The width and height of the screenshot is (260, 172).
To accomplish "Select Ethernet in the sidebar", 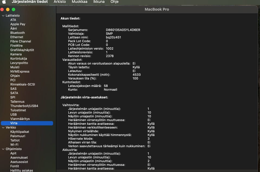I will pos(17,37).
